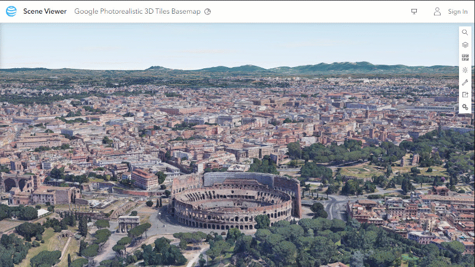Click the Share scene icon
Image resolution: width=475 pixels, height=267 pixels.
(465, 95)
